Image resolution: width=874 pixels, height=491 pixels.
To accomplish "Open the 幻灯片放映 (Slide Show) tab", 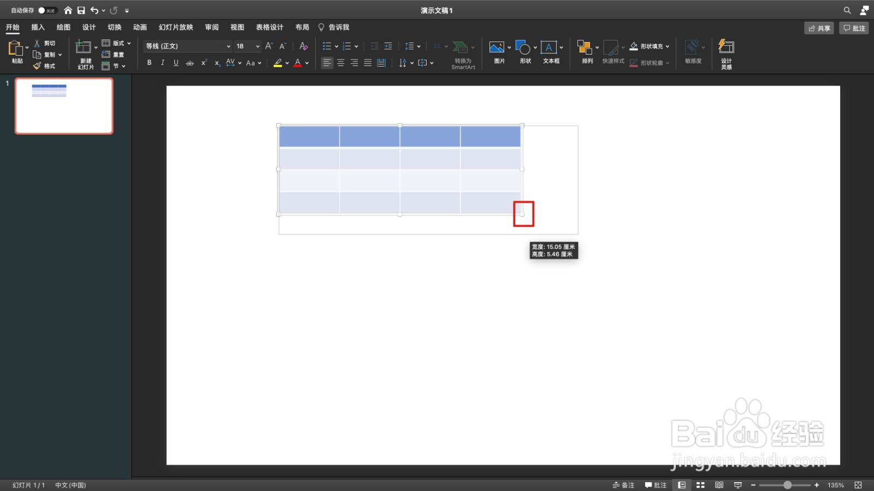I will point(176,27).
